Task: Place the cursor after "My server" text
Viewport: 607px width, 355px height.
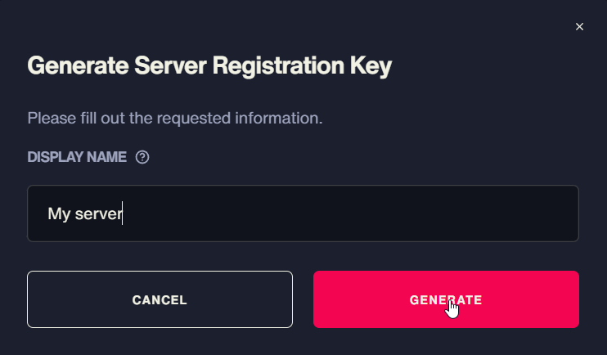Action: coord(123,213)
